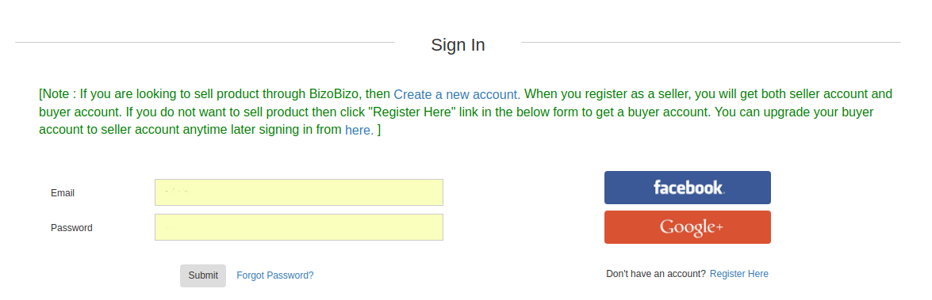Viewport: 932px width, 300px height.
Task: Click the blue 'here.' link in the note
Action: tap(359, 130)
